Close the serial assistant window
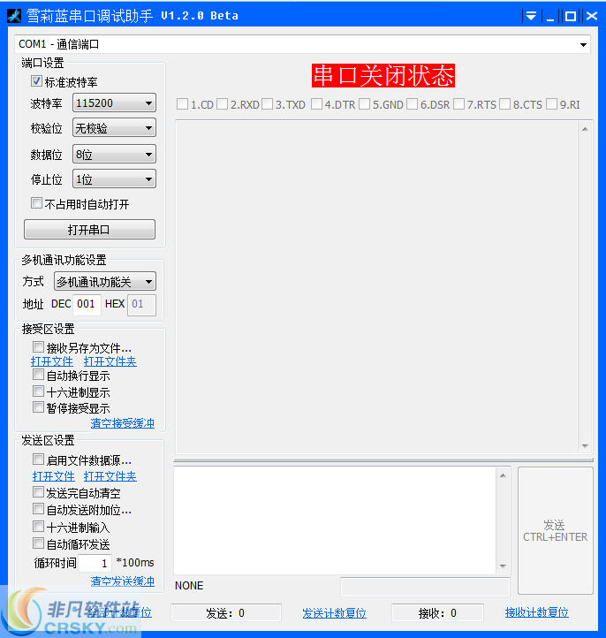Viewport: 606px width, 638px height. tap(592, 16)
